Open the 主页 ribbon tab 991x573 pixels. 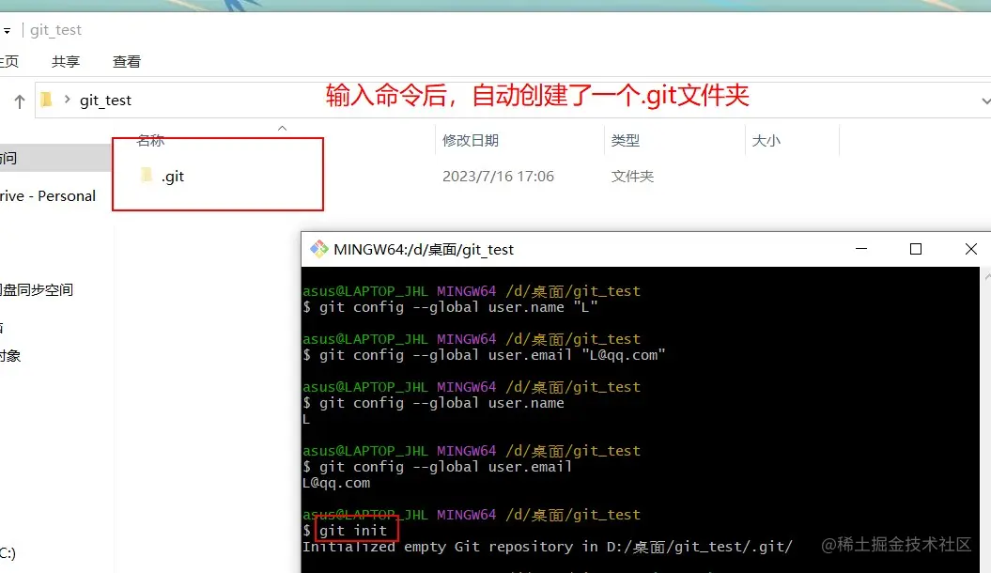click(x=8, y=61)
